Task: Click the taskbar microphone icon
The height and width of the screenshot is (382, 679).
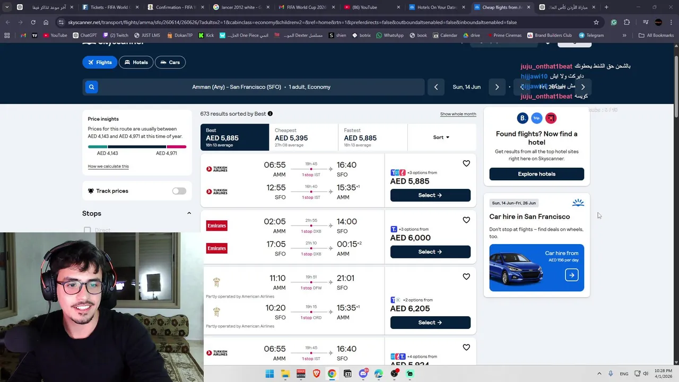Action: coord(611,374)
